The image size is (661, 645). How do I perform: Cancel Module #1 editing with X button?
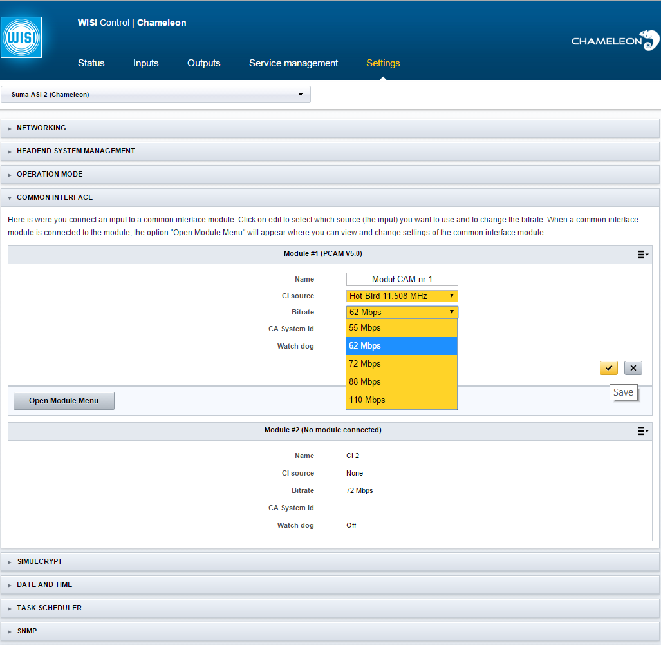click(x=633, y=368)
